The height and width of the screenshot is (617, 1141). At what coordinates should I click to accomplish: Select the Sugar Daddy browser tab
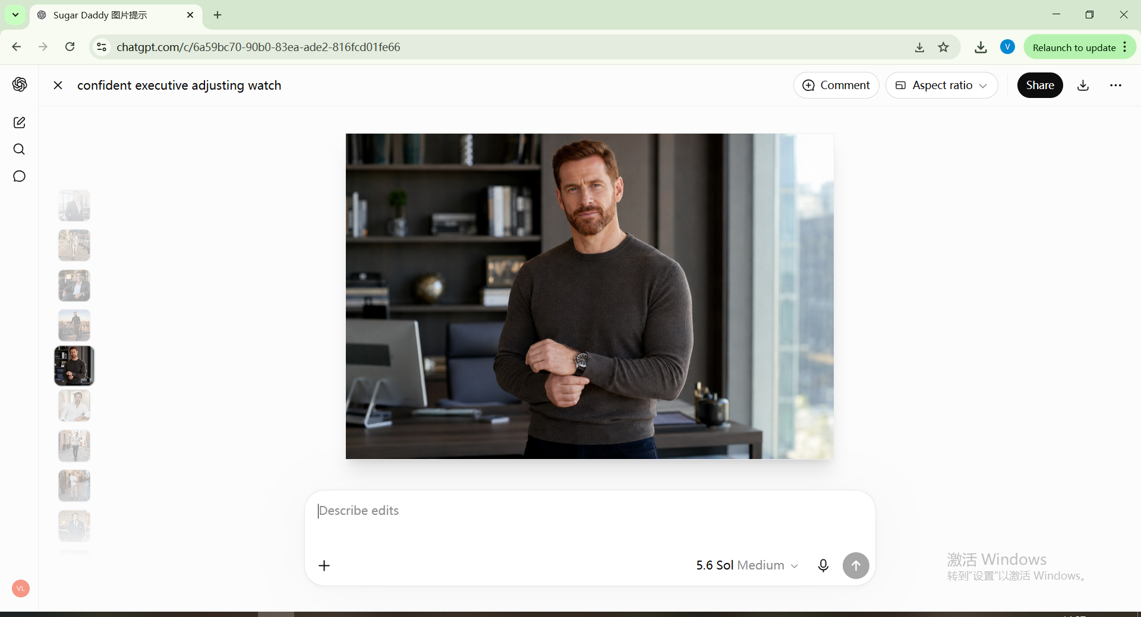116,15
